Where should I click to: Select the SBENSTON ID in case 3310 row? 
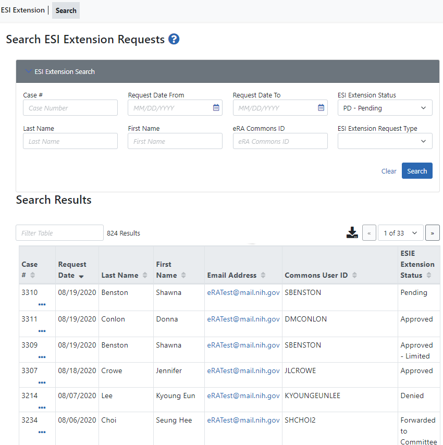coord(303,293)
